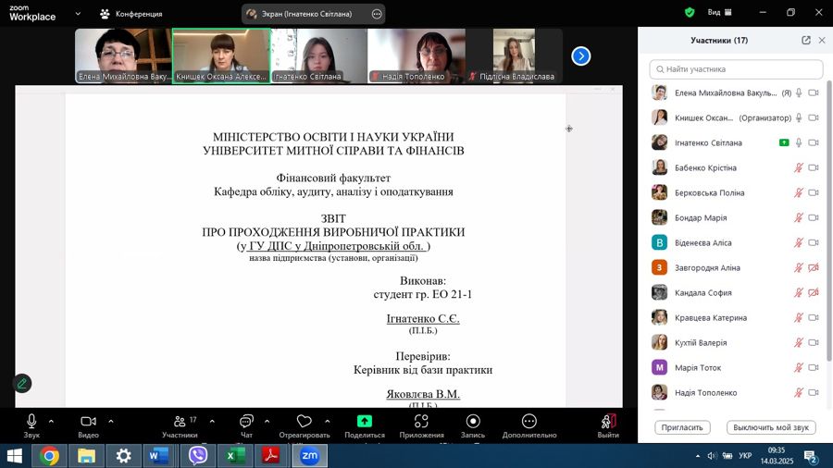Show hidden system tray icons arrow
The width and height of the screenshot is (833, 468).
(698, 456)
